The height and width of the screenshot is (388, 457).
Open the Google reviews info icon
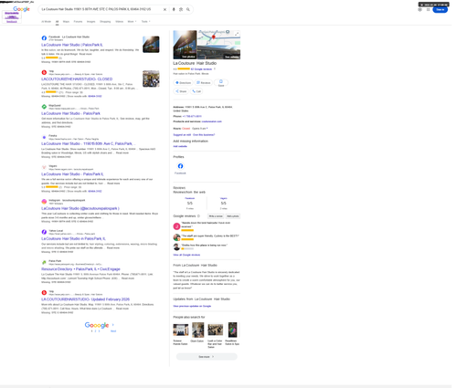point(198,216)
